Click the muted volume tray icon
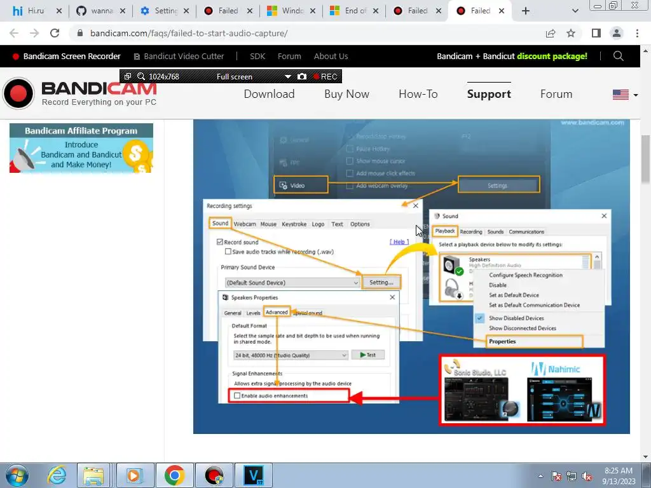The height and width of the screenshot is (488, 651). (587, 476)
